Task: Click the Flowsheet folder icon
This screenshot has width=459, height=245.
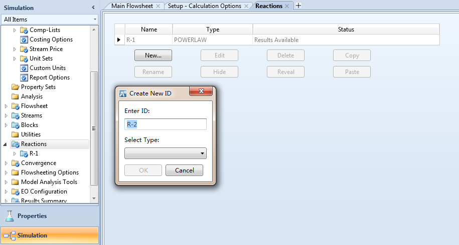Action: [x=15, y=106]
